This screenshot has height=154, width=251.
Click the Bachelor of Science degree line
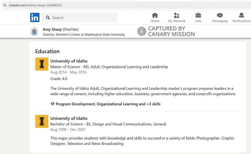point(108,124)
